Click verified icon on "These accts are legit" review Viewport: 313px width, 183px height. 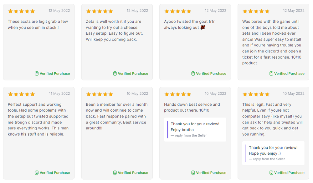coord(37,74)
